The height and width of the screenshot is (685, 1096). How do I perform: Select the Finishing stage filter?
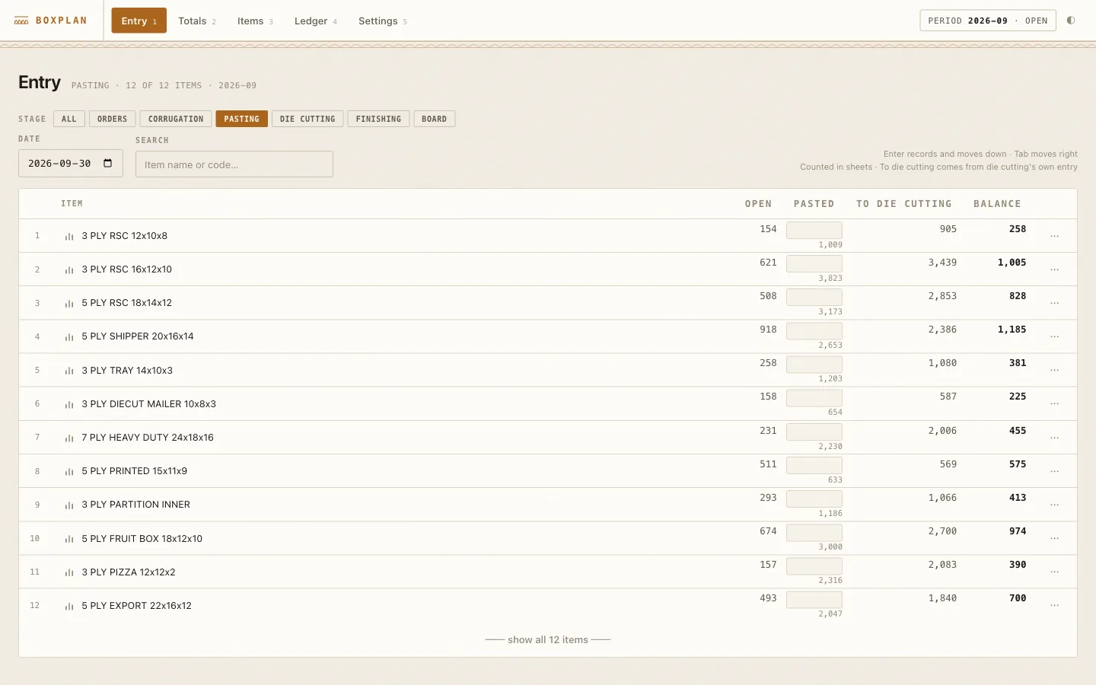click(x=378, y=119)
